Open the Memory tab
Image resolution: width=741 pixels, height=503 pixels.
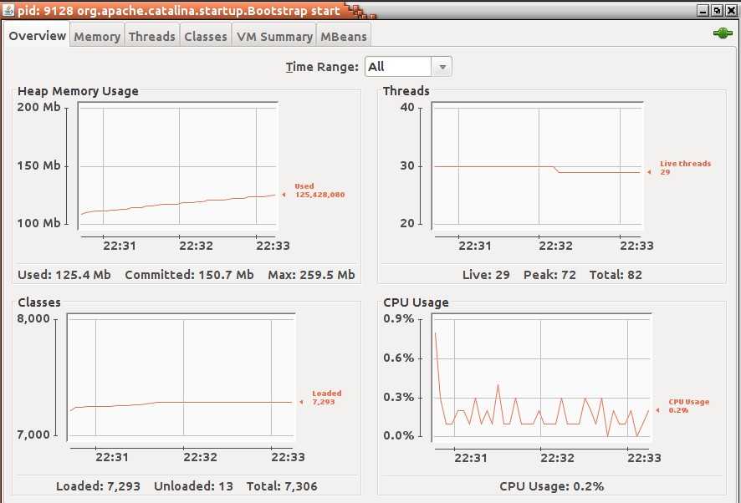[x=97, y=37]
